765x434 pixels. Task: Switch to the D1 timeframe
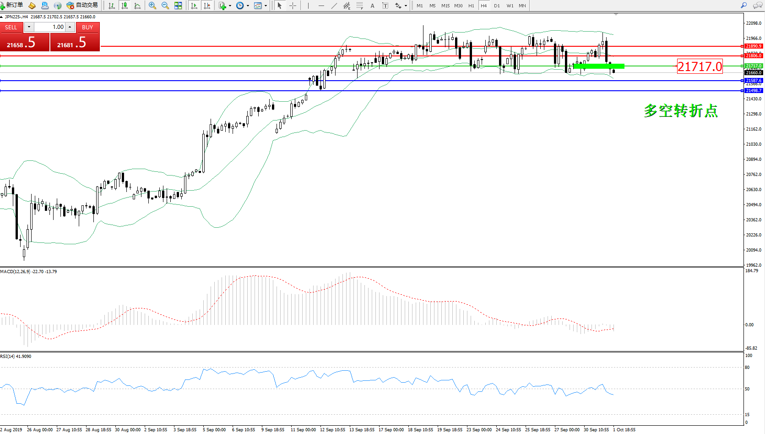[497, 5]
